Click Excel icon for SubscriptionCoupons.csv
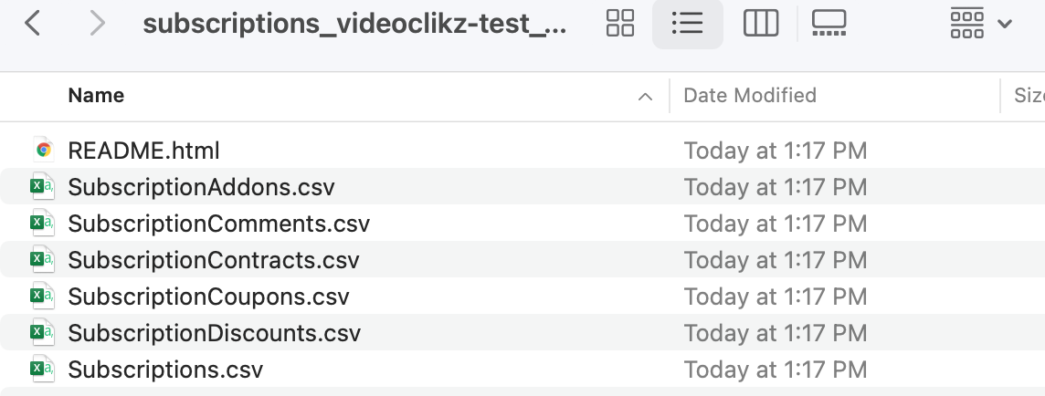This screenshot has height=396, width=1045. point(43,296)
